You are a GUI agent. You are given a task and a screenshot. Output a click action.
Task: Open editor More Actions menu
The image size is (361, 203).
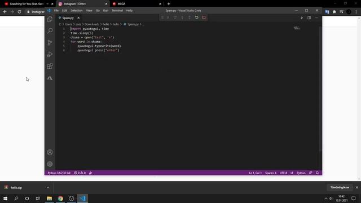pyautogui.click(x=316, y=17)
